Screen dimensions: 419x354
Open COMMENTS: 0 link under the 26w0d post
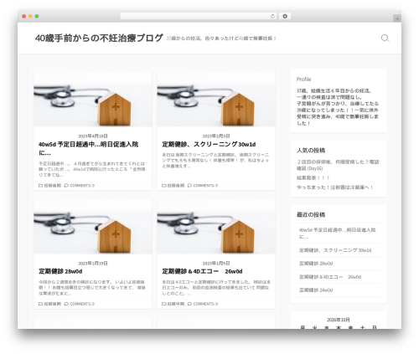(x=205, y=304)
